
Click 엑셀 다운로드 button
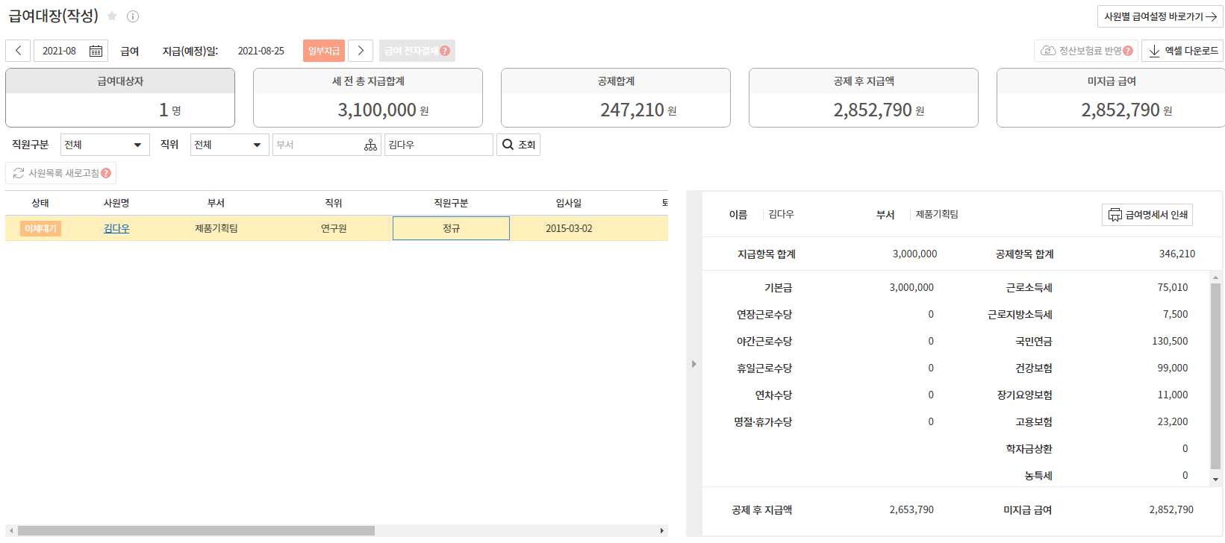coord(1182,51)
